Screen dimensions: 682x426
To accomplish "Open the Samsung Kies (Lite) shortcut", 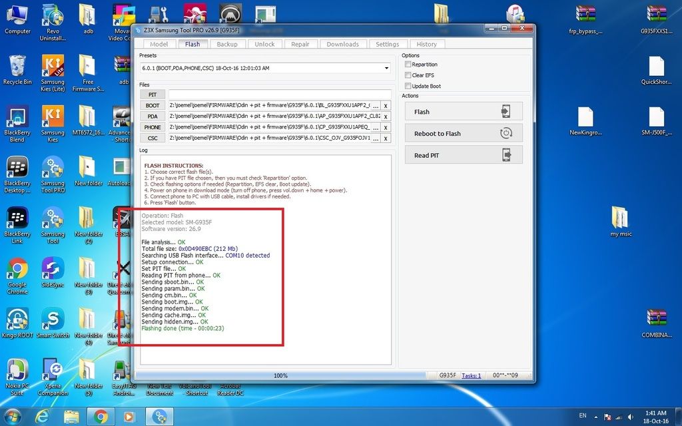I will point(53,73).
